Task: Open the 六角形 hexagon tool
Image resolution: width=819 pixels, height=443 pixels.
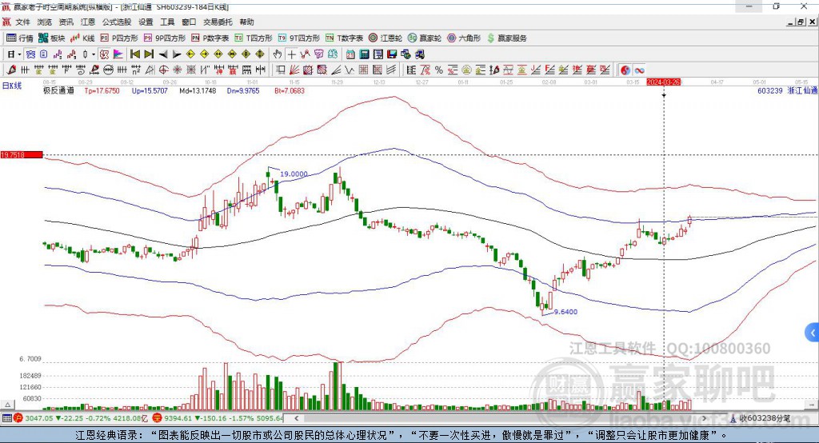Action: coord(464,38)
